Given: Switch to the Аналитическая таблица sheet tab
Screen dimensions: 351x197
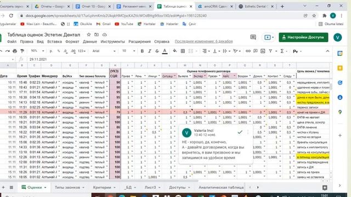Looking at the screenshot, I should pos(221,188).
